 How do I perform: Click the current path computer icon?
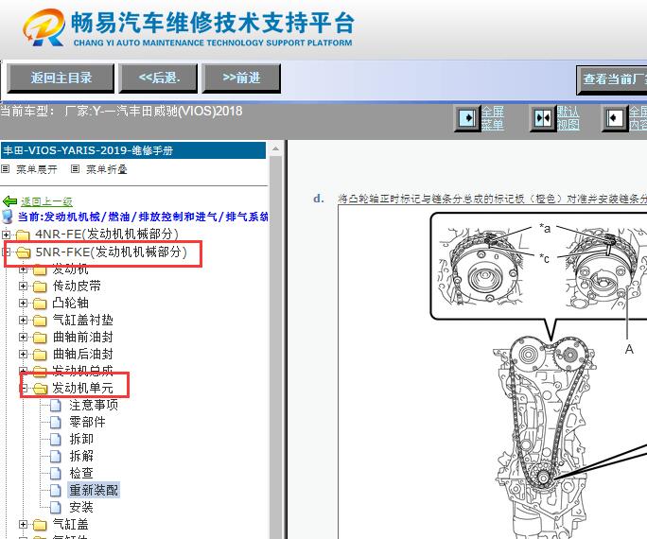click(8, 217)
